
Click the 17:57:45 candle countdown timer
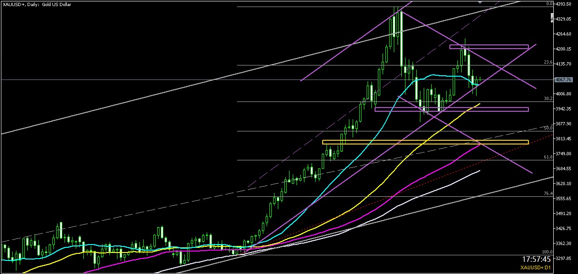pyautogui.click(x=538, y=259)
